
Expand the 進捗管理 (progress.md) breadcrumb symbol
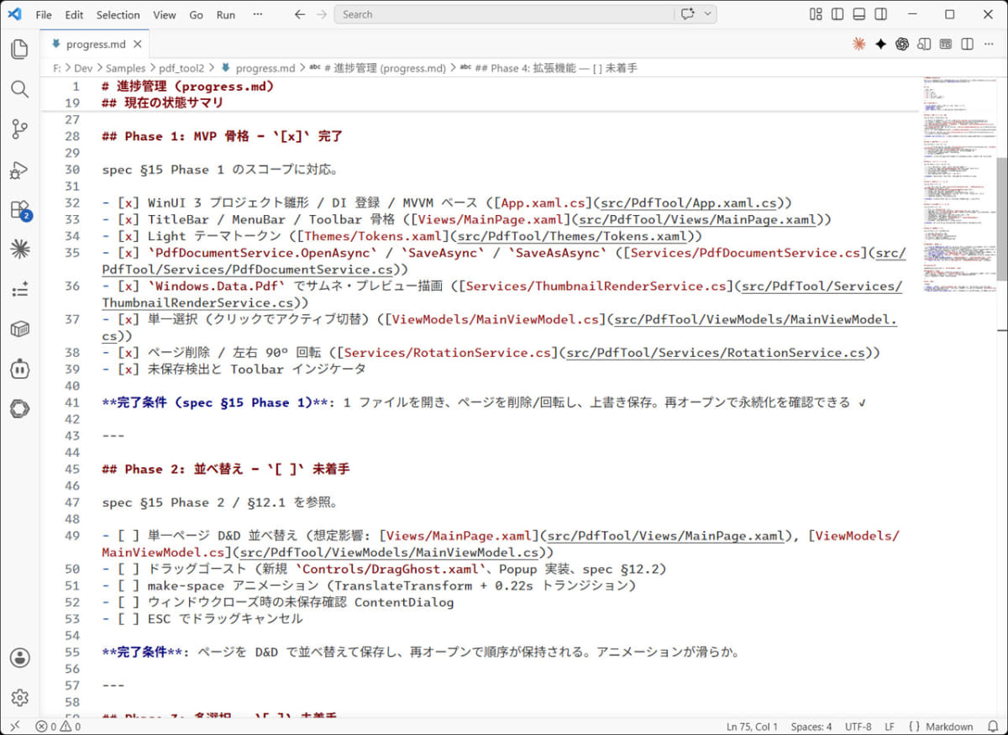(377, 68)
